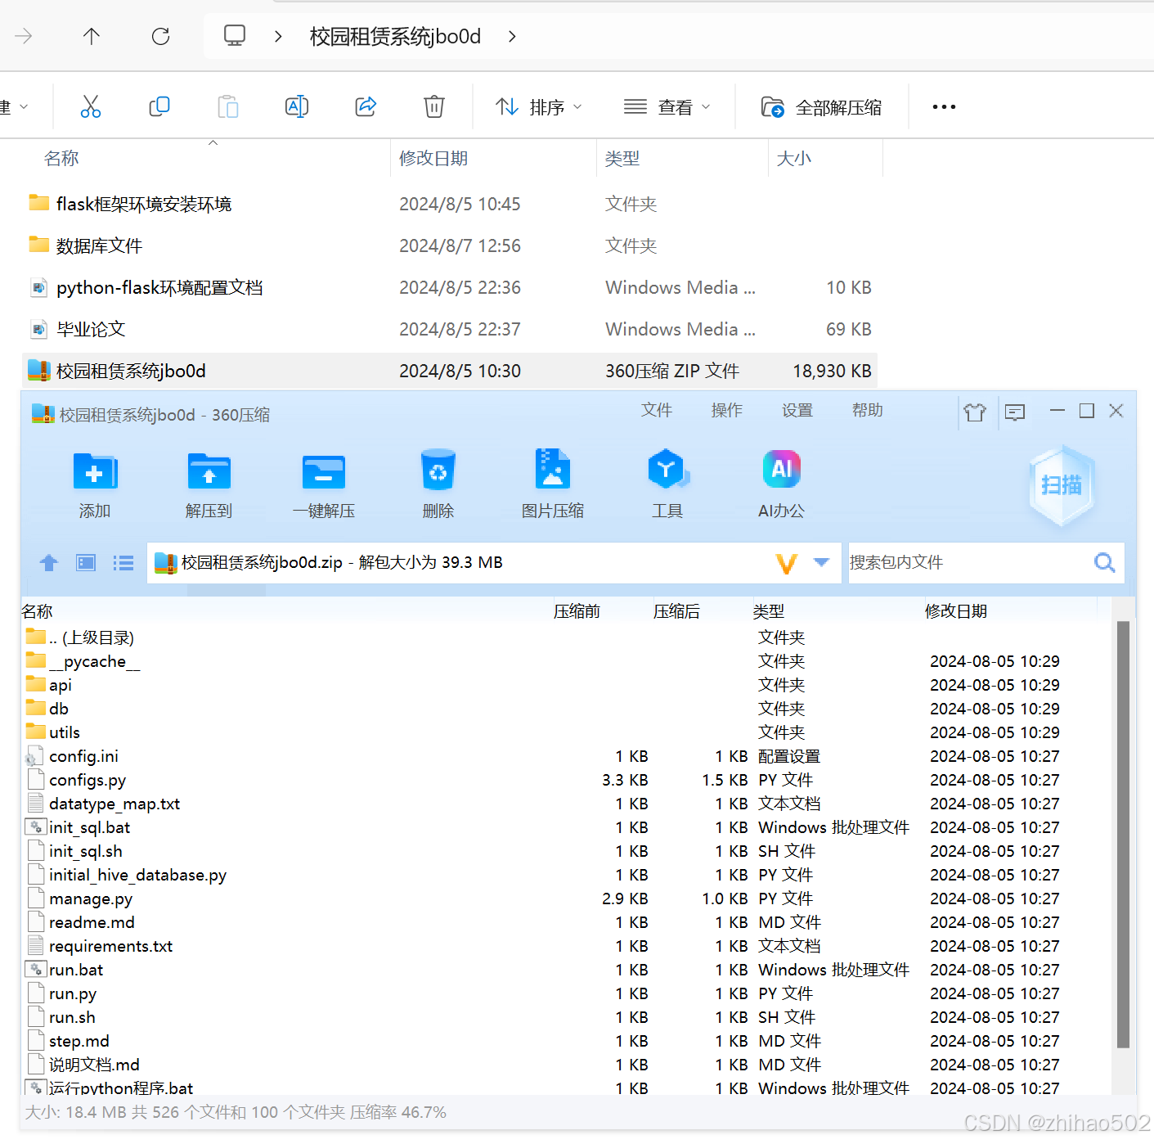Click the search magnifier in 360压缩

(1105, 562)
